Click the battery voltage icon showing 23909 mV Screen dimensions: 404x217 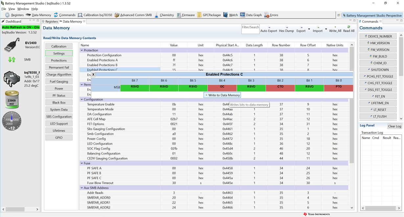12,100
